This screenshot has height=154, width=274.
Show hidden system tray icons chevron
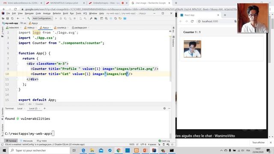tap(221, 150)
